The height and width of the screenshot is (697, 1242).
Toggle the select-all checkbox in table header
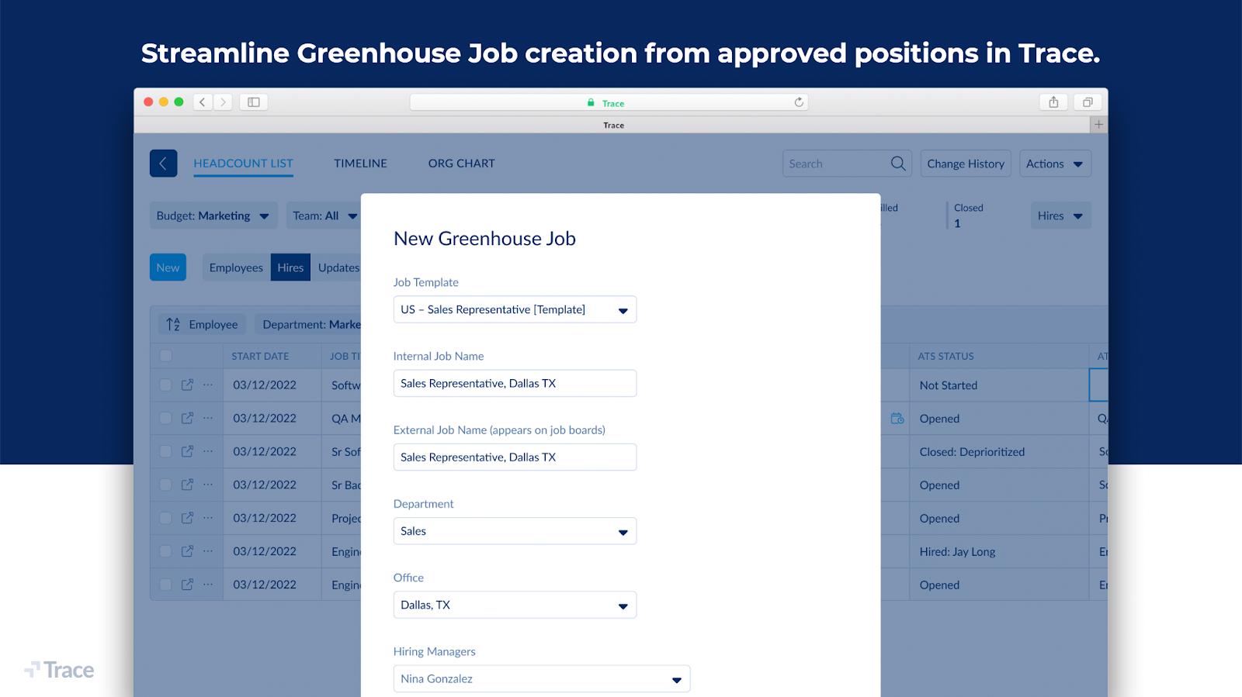click(x=165, y=356)
